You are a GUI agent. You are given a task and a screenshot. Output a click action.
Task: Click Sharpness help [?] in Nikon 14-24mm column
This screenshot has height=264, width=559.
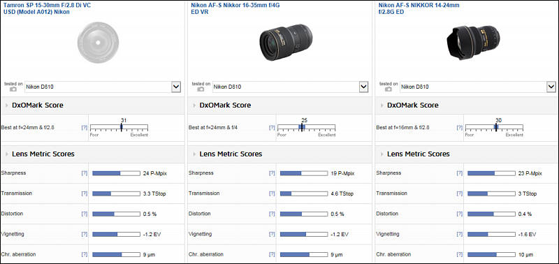pos(459,173)
